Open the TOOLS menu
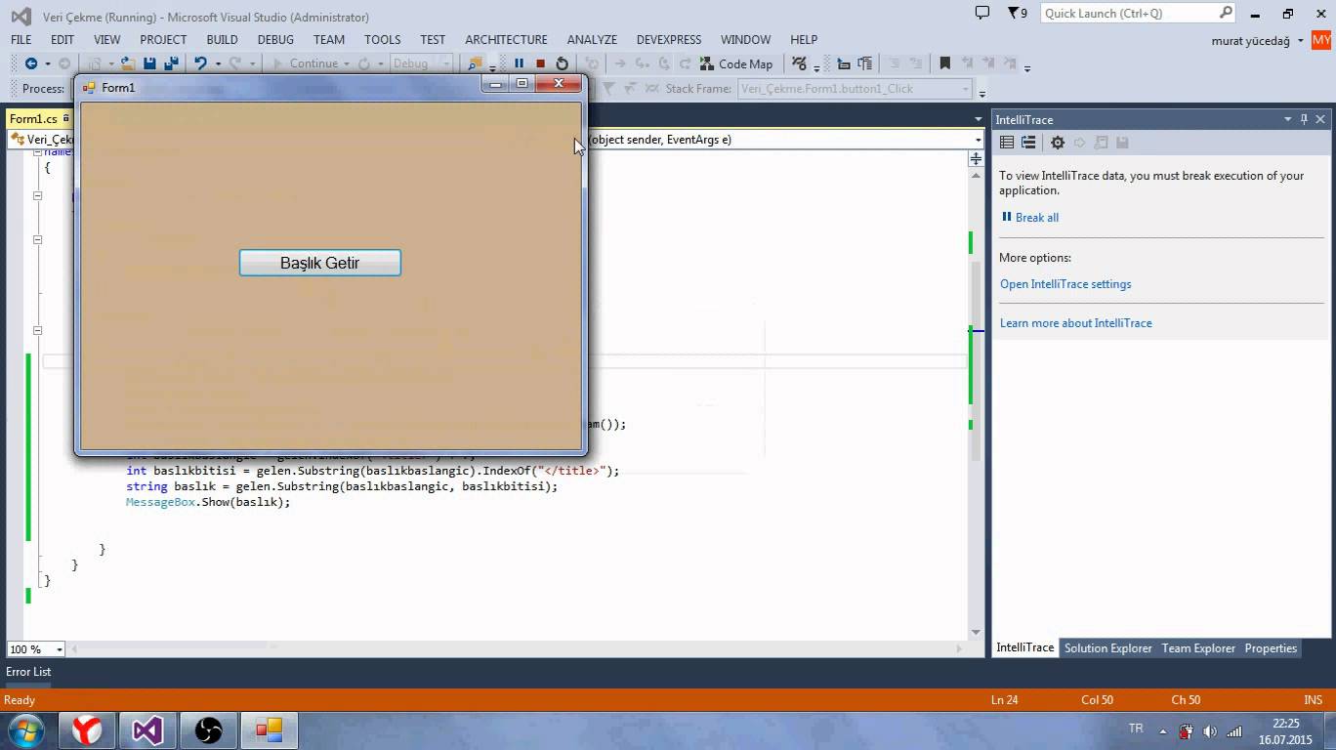 pyautogui.click(x=383, y=40)
